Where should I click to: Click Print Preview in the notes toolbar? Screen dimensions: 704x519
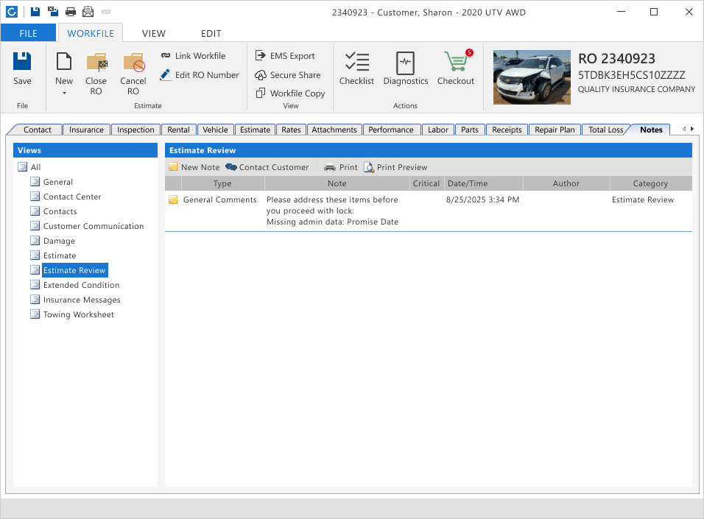click(x=395, y=167)
